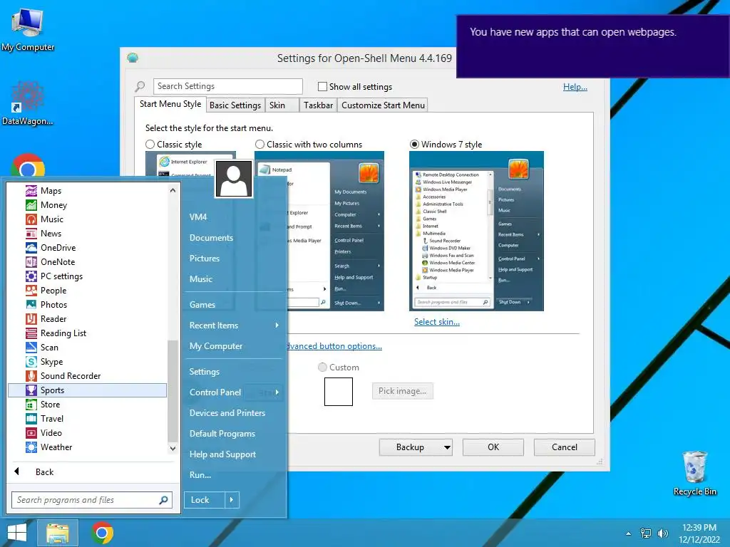The height and width of the screenshot is (547, 730).
Task: Launch the People app icon
Action: click(x=31, y=291)
